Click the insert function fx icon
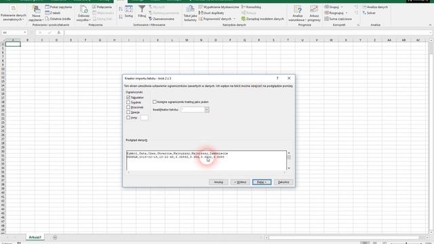434x244 pixels. pyautogui.click(x=59, y=33)
